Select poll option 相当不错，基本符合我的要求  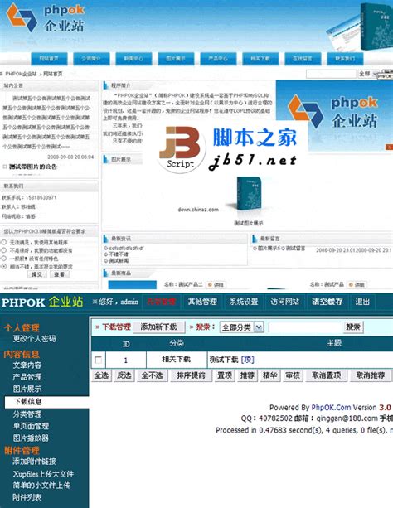point(4,266)
